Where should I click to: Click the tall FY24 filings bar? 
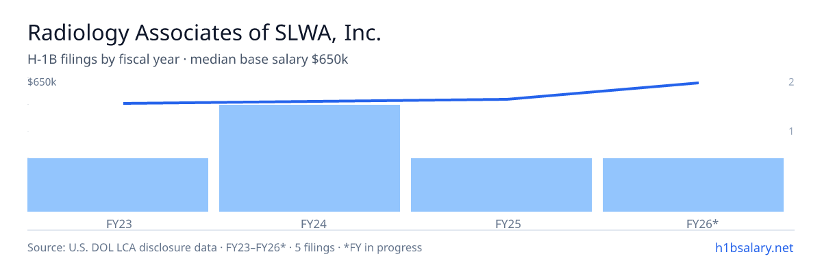(x=310, y=158)
